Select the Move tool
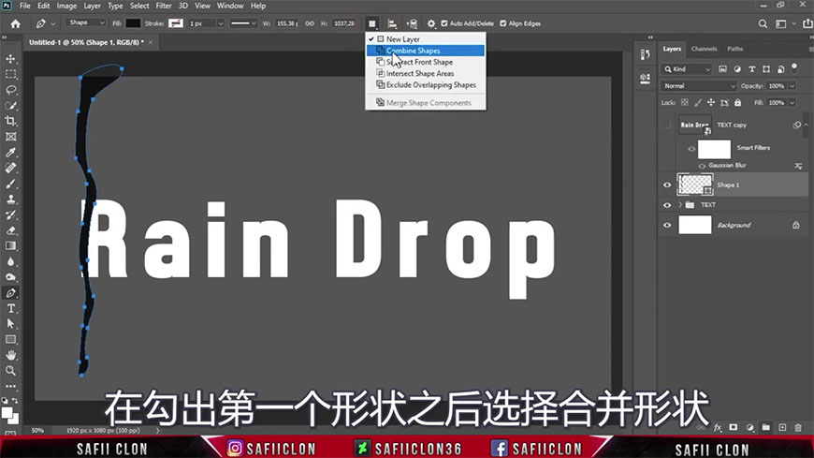 [x=10, y=59]
